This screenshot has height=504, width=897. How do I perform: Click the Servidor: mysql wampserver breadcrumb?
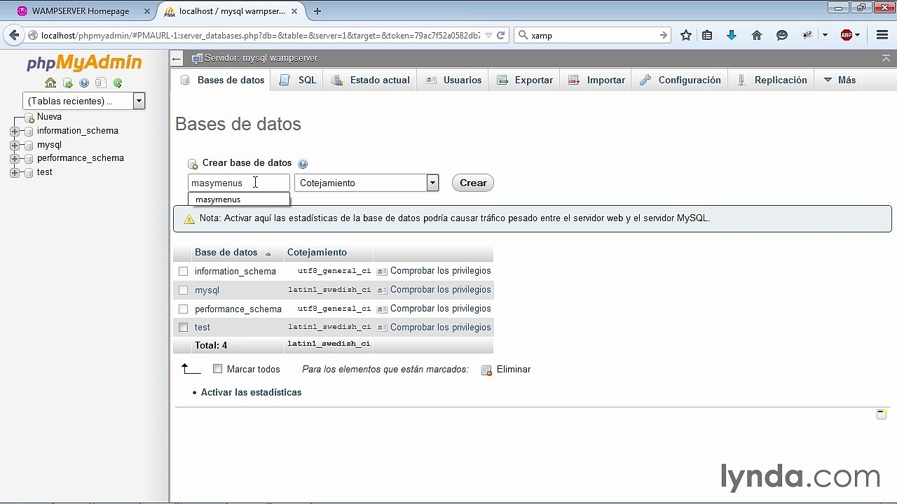261,58
